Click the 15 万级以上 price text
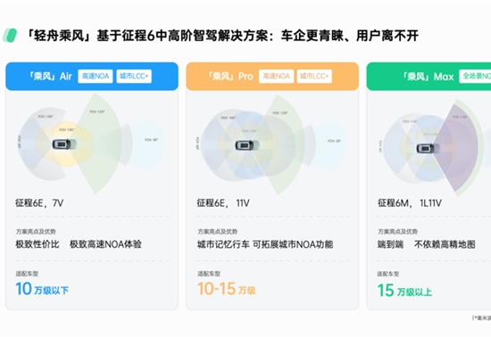This screenshot has width=491, height=337. tap(404, 291)
